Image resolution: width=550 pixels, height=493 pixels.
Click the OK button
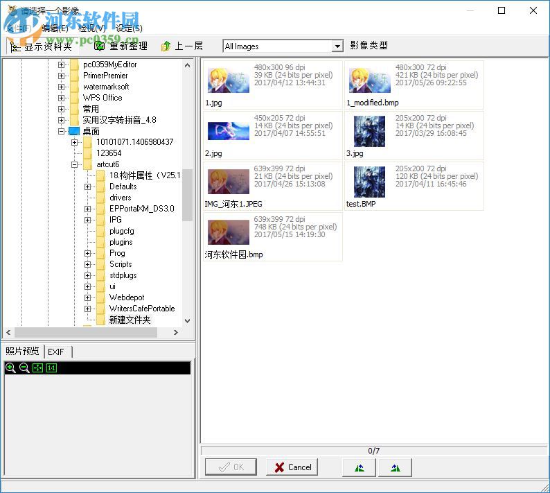click(231, 467)
